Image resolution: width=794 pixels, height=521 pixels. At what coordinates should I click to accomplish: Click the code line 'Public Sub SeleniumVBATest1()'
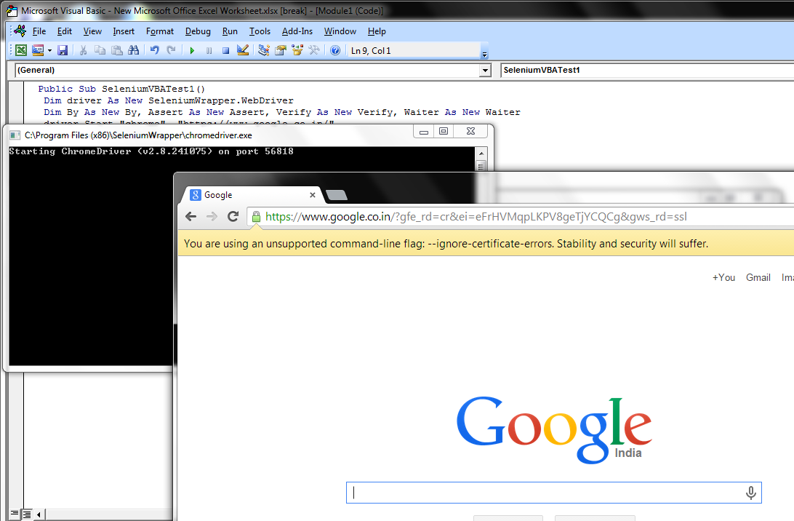tap(121, 89)
